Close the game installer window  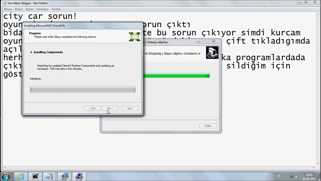(214, 41)
